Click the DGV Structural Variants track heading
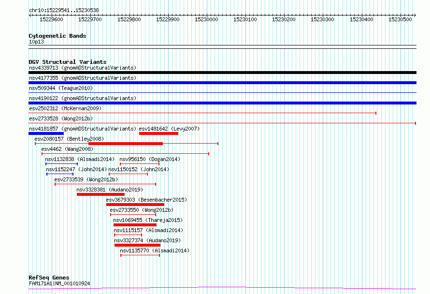The width and height of the screenshot is (430, 294). coord(68,62)
